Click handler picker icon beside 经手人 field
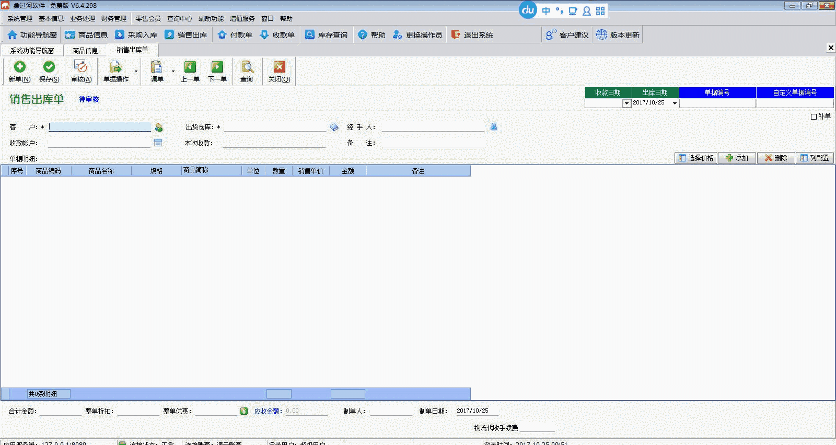 494,126
